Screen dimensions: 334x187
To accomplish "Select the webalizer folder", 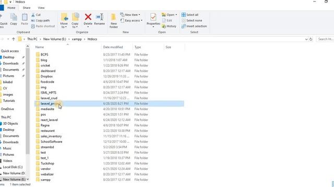I will tap(47, 175).
